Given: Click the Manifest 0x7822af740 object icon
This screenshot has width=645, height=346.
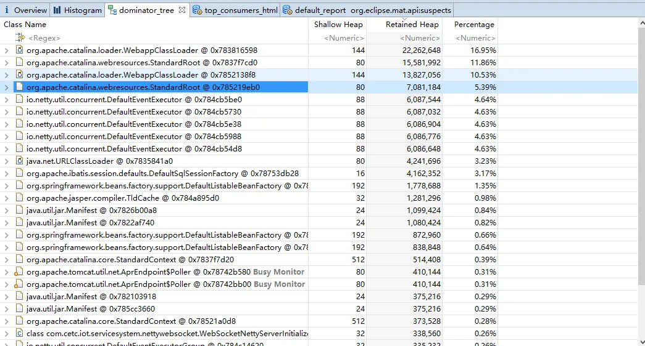Looking at the screenshot, I should pyautogui.click(x=19, y=222).
